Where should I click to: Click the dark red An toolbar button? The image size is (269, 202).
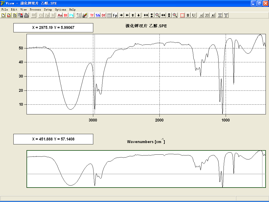pyautogui.click(x=60, y=15)
